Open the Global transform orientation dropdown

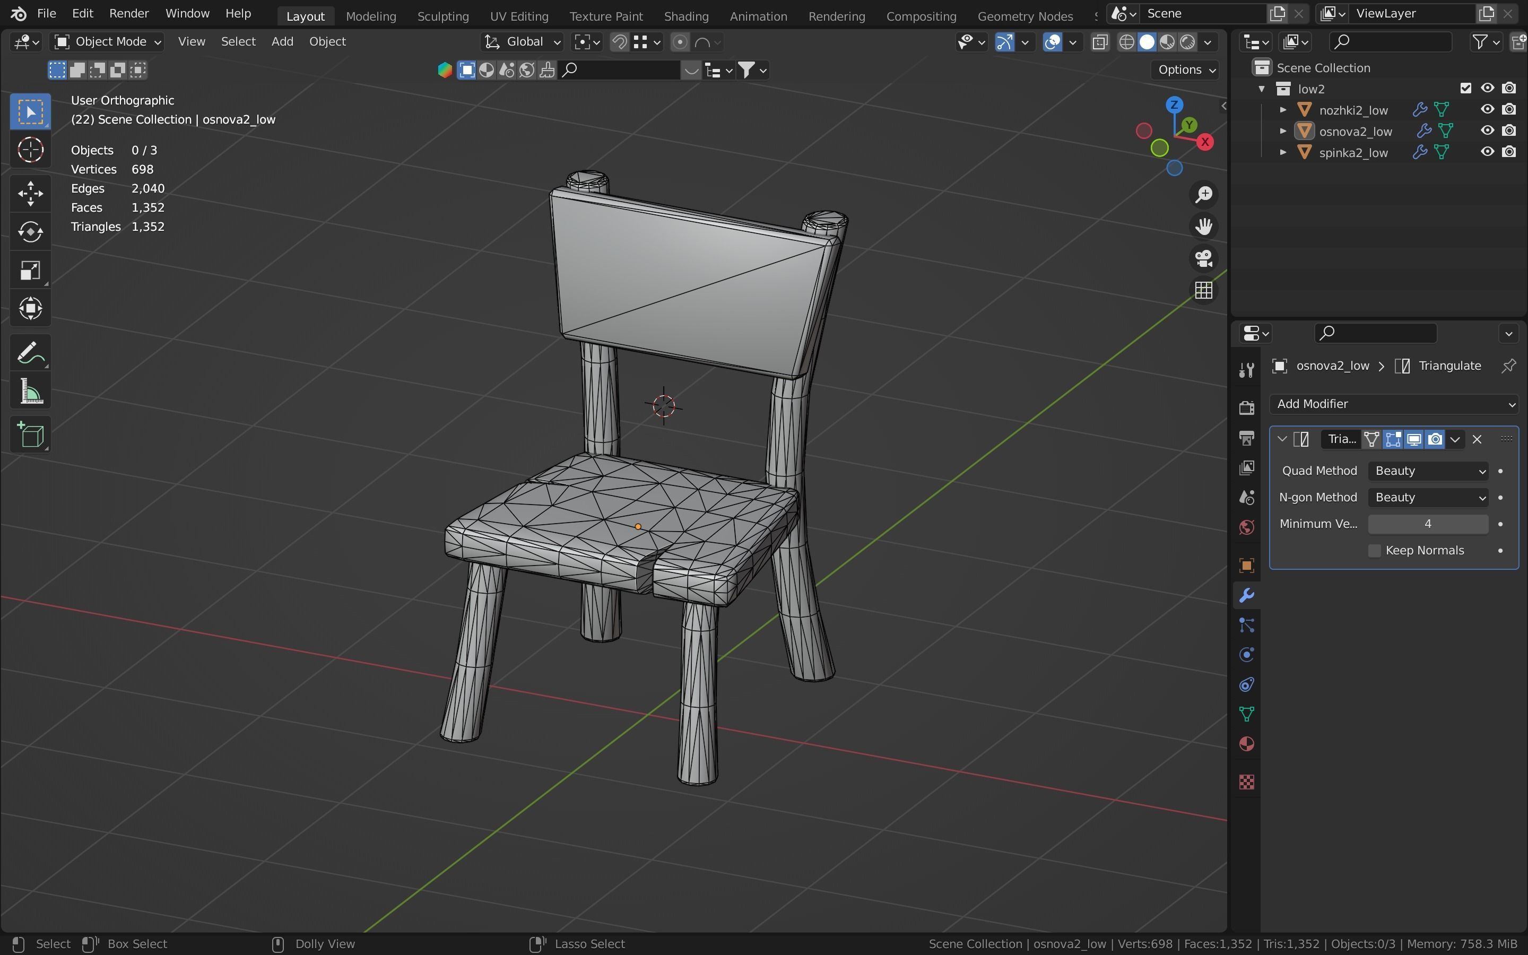522,42
